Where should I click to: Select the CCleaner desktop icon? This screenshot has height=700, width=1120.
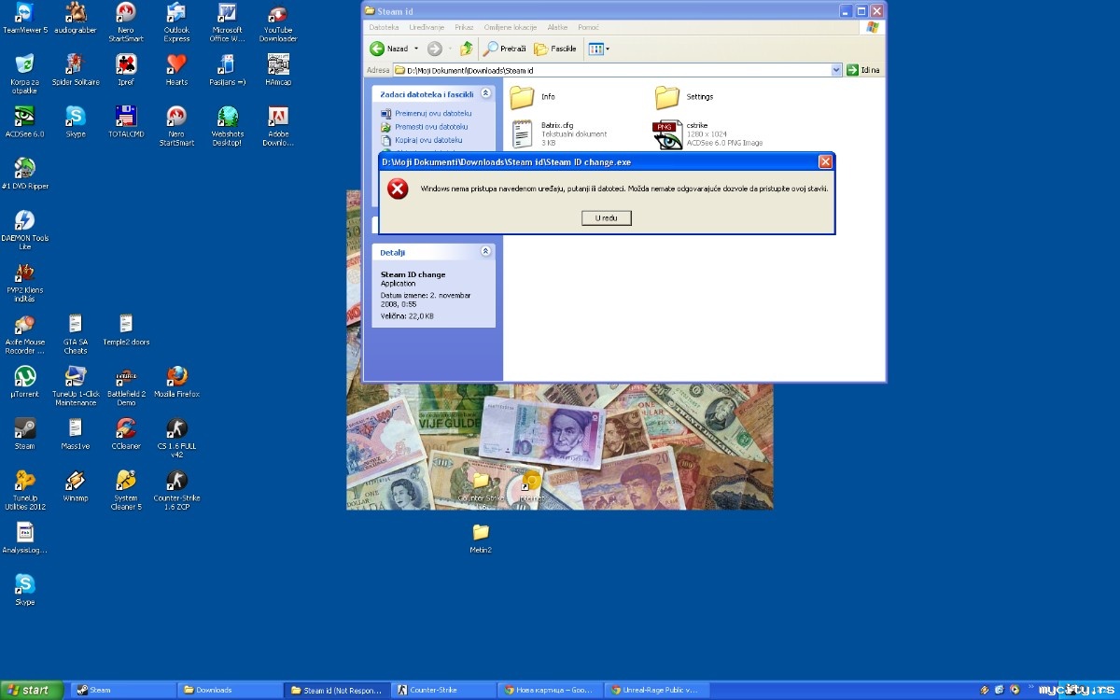click(126, 434)
